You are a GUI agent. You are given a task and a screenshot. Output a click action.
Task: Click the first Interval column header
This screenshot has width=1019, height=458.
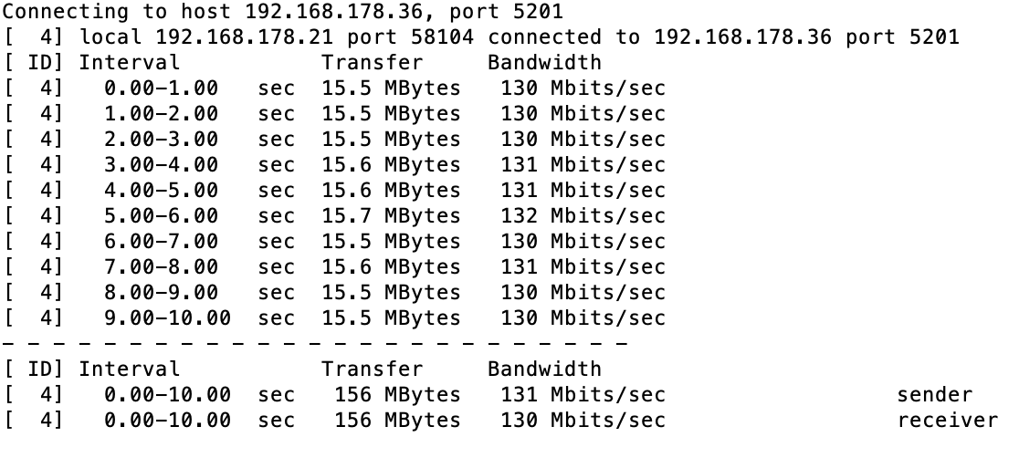pyautogui.click(x=129, y=63)
